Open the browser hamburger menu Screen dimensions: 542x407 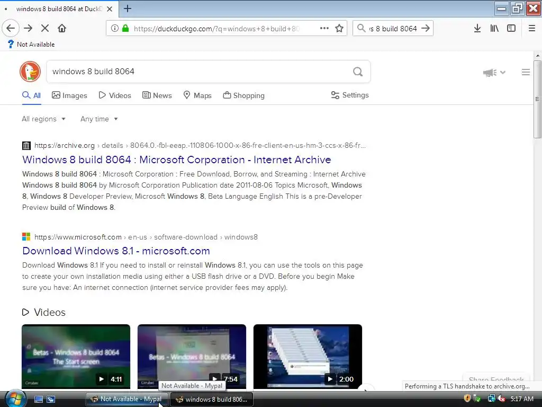tap(532, 29)
